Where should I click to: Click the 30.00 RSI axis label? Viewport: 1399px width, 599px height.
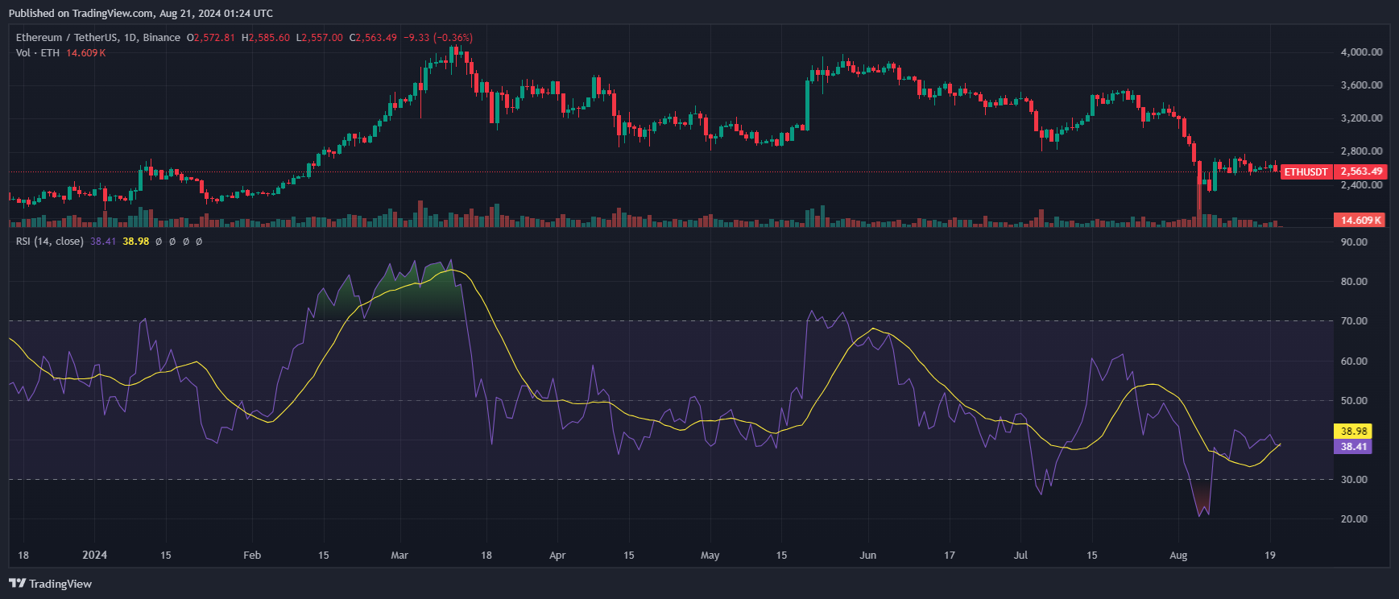(x=1354, y=480)
